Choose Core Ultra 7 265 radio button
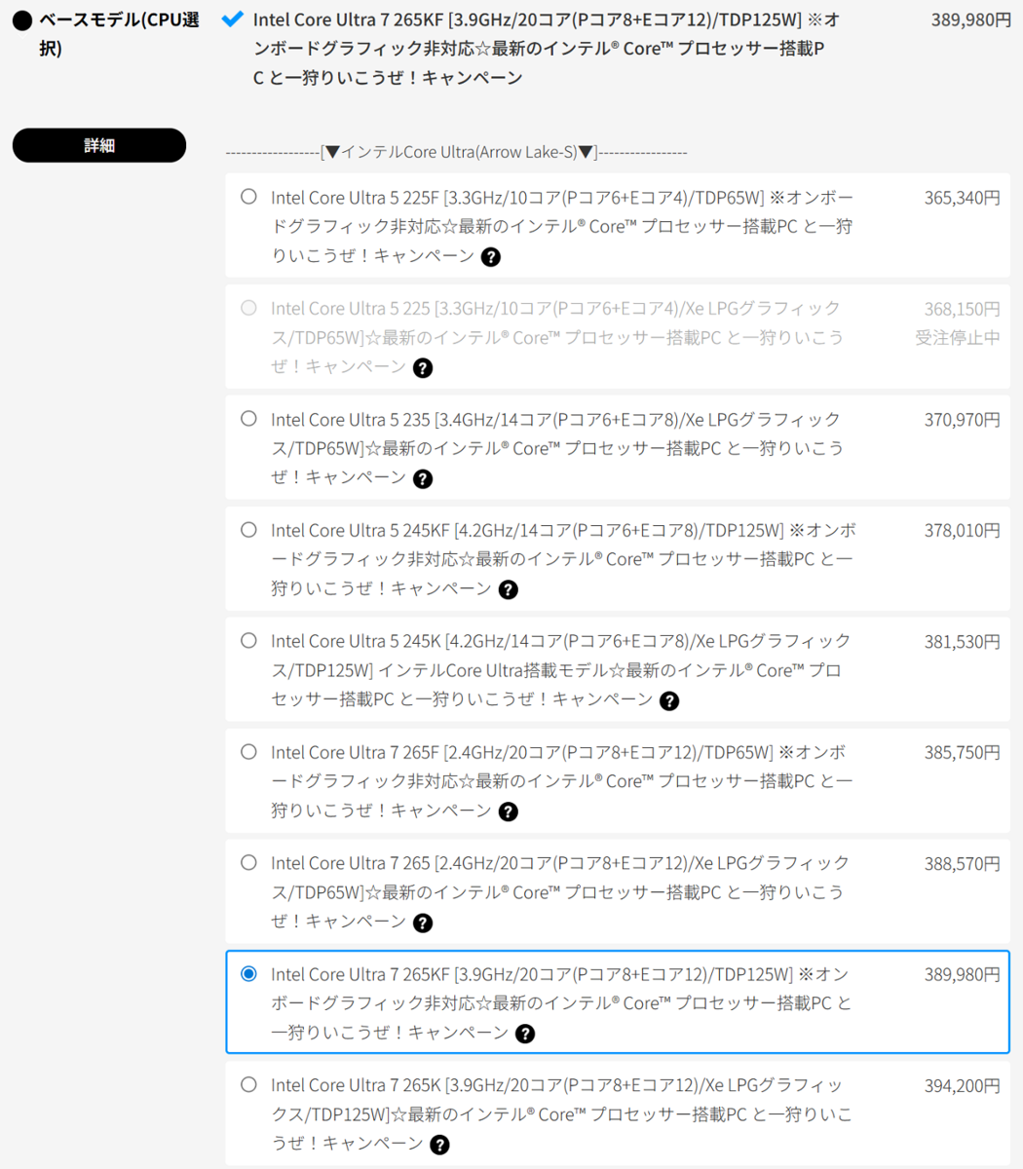Screen dimensions: 1023x1169 pyautogui.click(x=248, y=863)
